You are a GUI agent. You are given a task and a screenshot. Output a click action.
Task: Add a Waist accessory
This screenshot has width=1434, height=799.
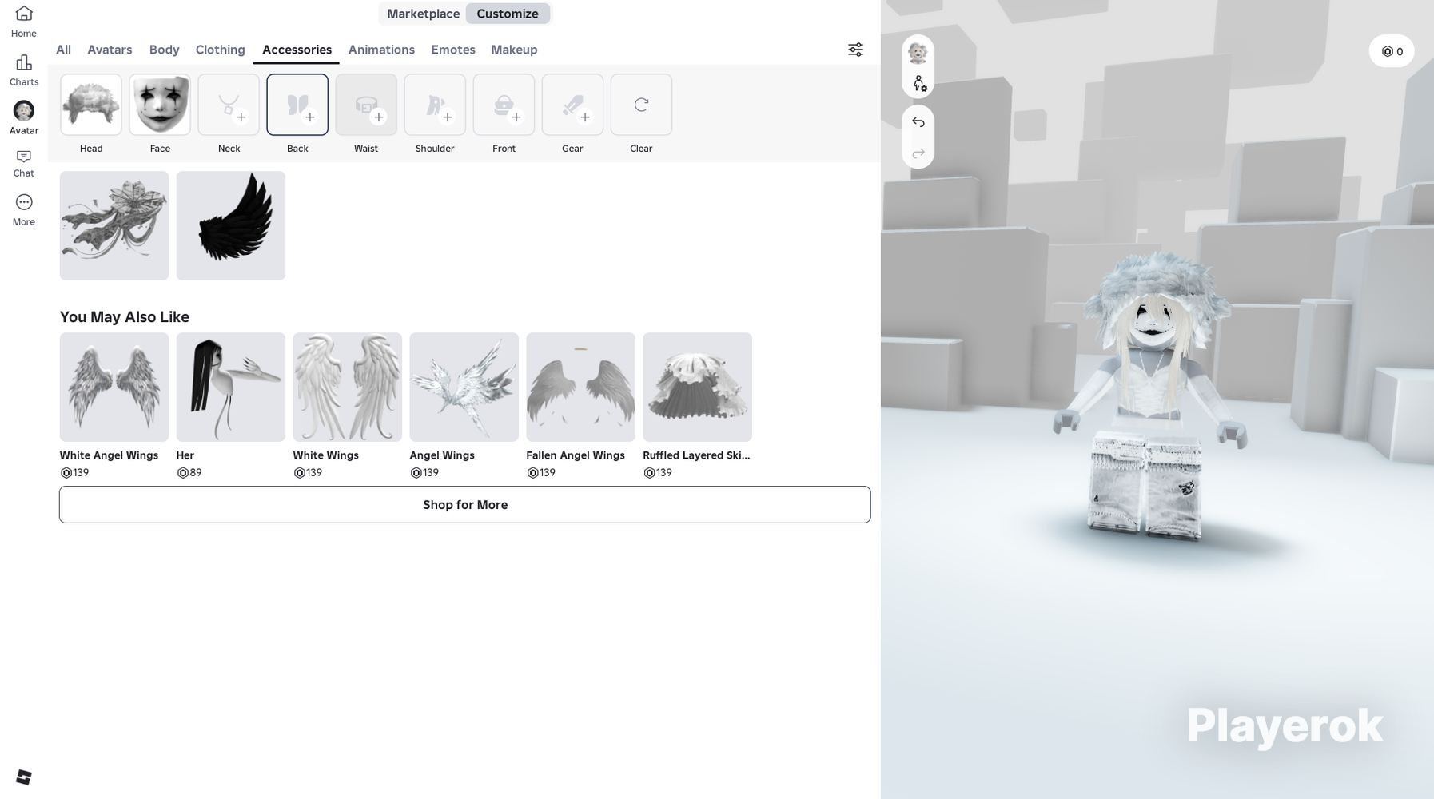coord(366,105)
